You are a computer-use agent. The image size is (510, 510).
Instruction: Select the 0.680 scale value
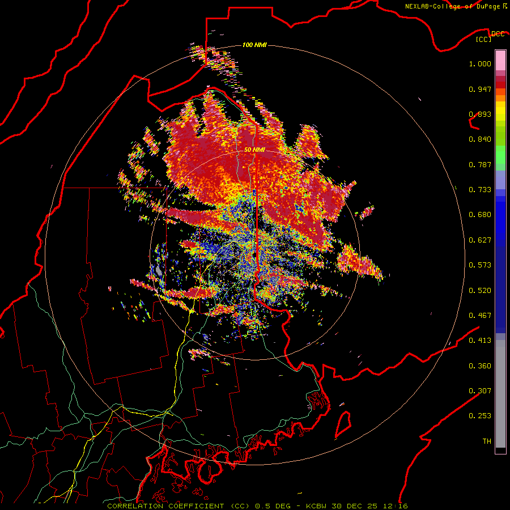[x=480, y=215]
